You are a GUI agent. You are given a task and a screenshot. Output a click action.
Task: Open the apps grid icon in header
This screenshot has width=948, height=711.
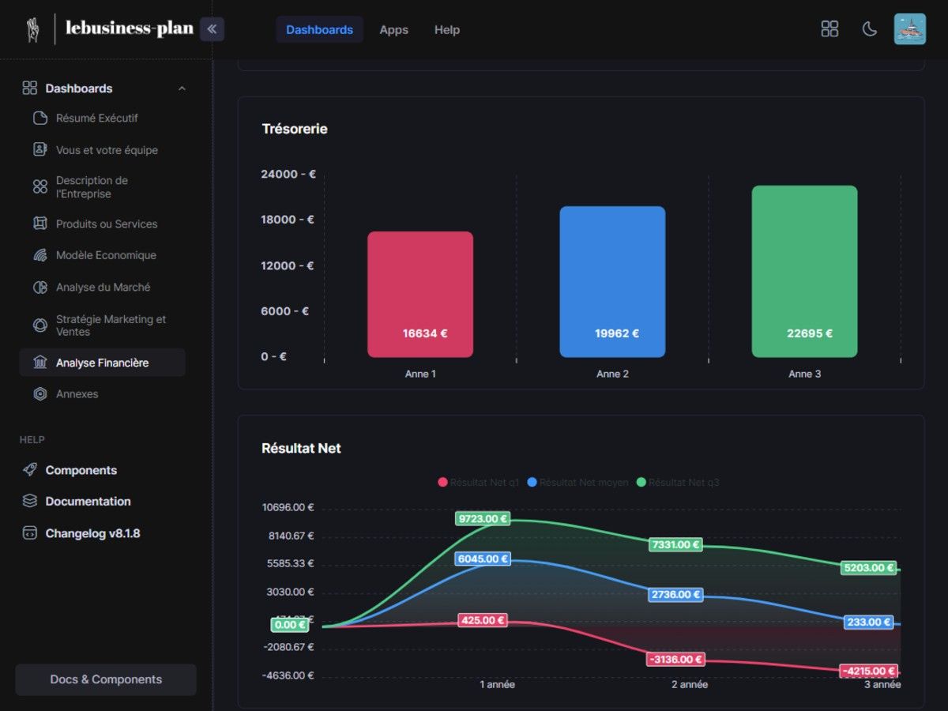click(829, 29)
